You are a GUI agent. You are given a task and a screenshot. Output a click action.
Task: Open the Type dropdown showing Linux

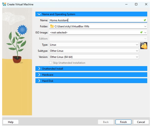pyautogui.click(x=94, y=45)
